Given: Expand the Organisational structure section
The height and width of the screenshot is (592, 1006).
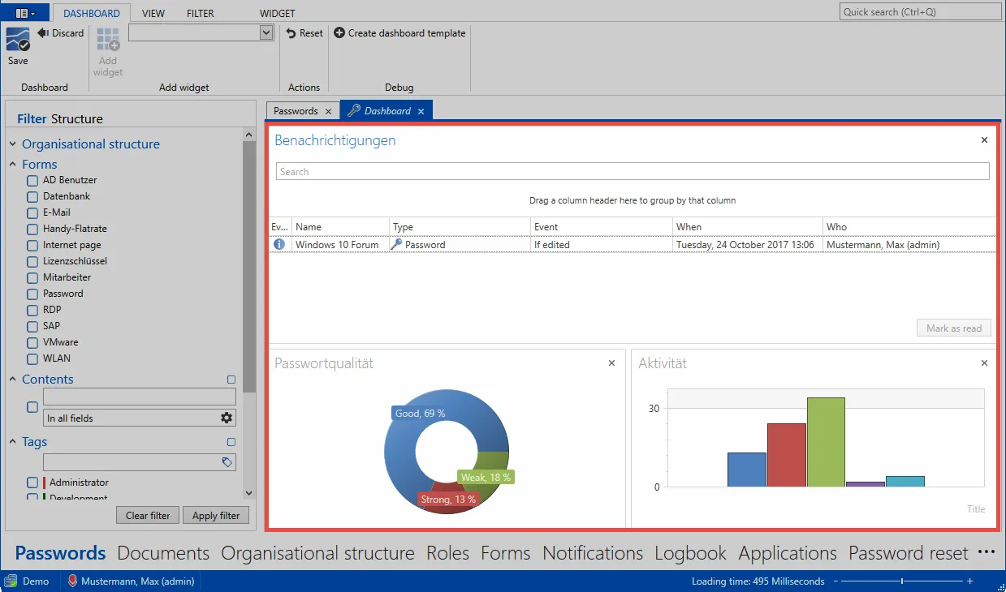Looking at the screenshot, I should point(13,144).
